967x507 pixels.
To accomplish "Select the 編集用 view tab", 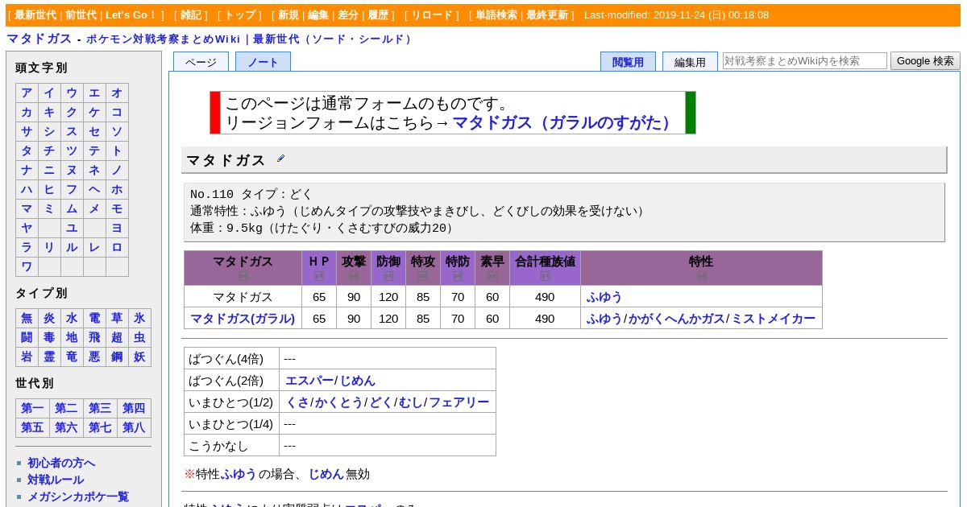I will coord(690,62).
